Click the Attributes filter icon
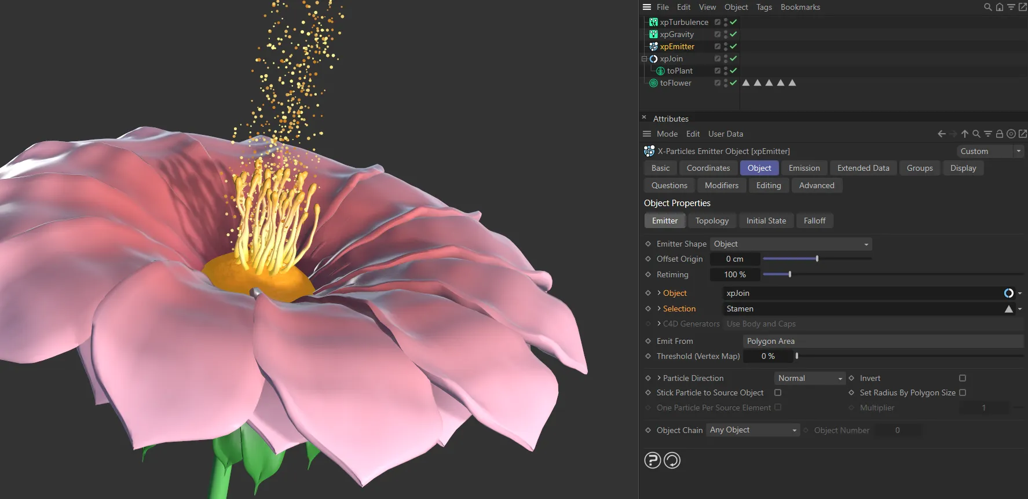1028x499 pixels. point(988,134)
